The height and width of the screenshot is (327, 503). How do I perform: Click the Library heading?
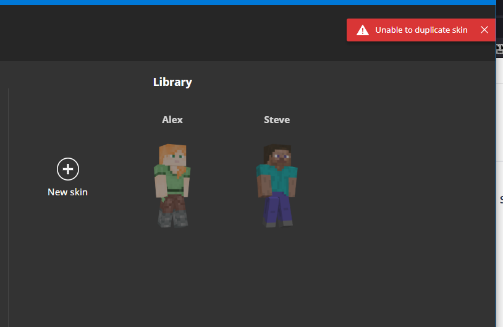[172, 82]
